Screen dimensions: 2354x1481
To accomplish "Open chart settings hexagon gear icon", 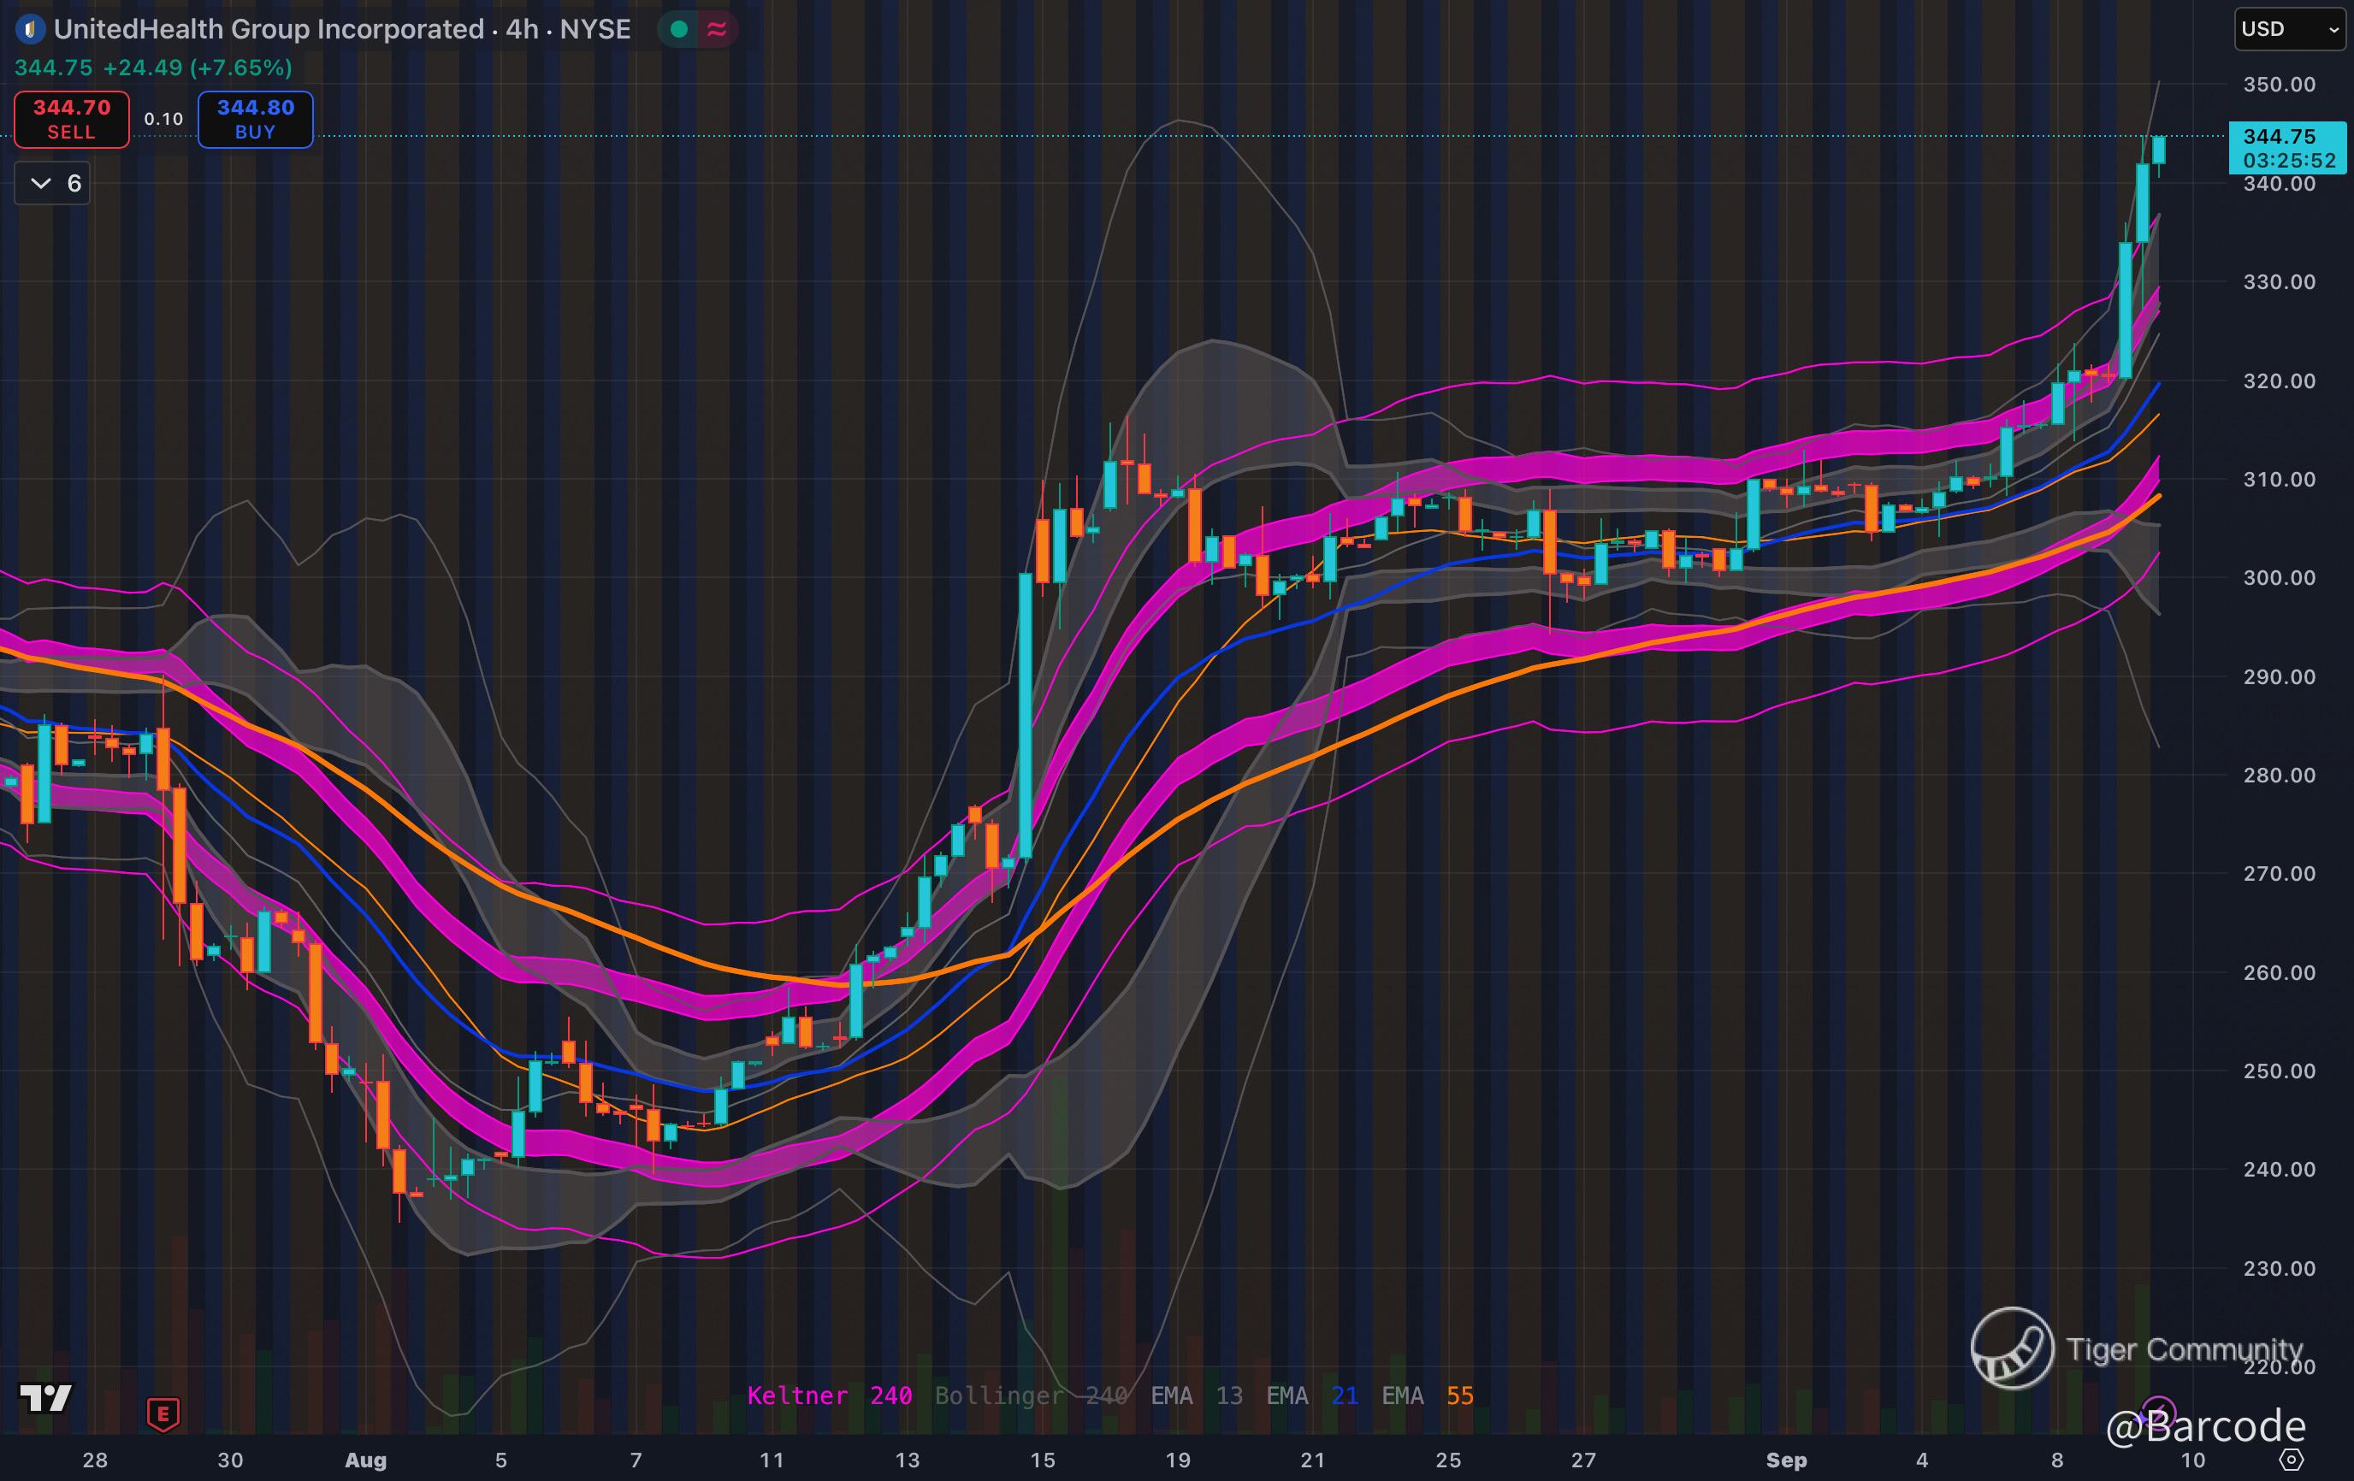I will coord(2292,1460).
